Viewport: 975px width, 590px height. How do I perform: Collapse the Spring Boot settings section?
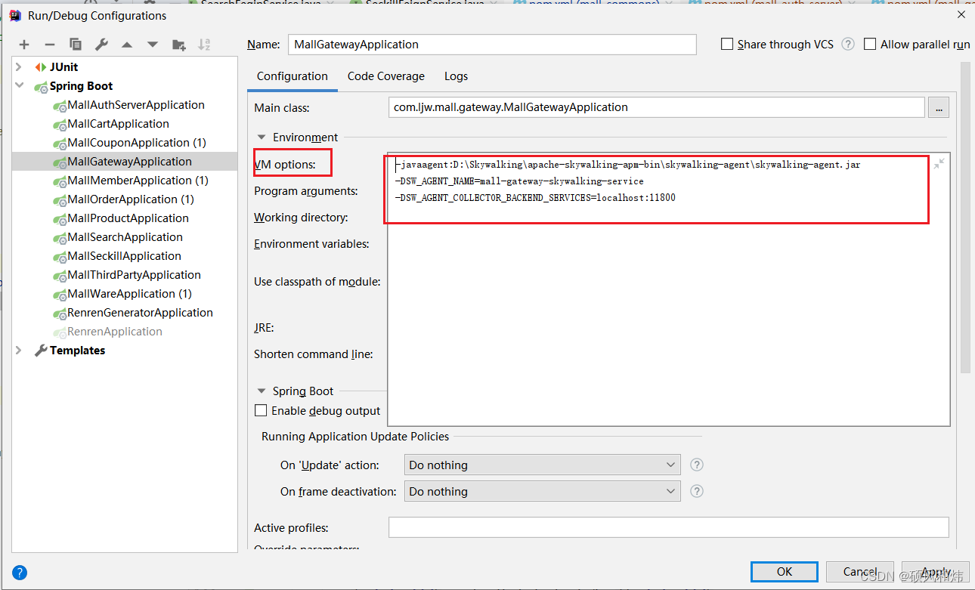tap(262, 391)
